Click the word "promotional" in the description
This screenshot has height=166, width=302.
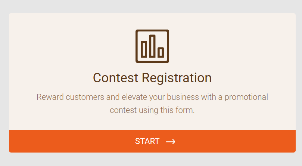247,97
